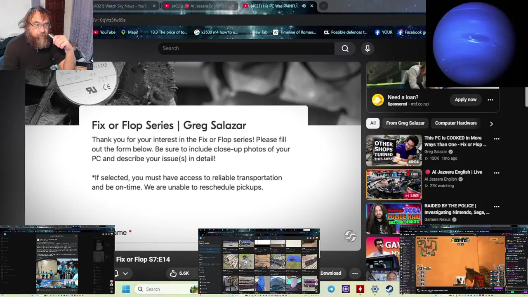The width and height of the screenshot is (528, 297).
Task: Click the yellow advertiser logo beside 'Need a loan?'
Action: coord(377,100)
